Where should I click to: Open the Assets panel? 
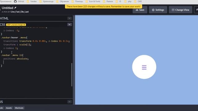(x=9, y=108)
